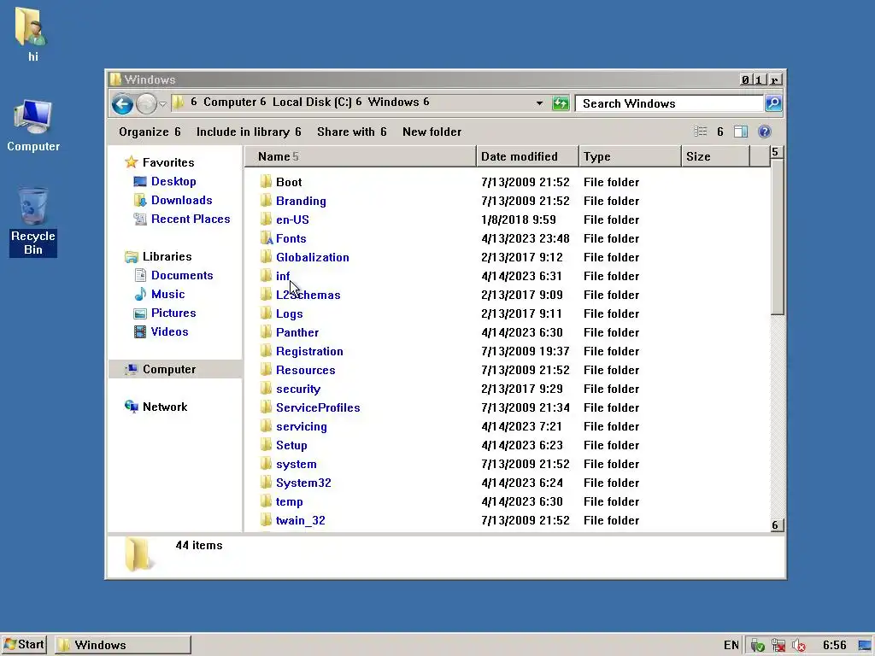Click the search magnifier icon
Image resolution: width=875 pixels, height=656 pixels.
(x=772, y=103)
